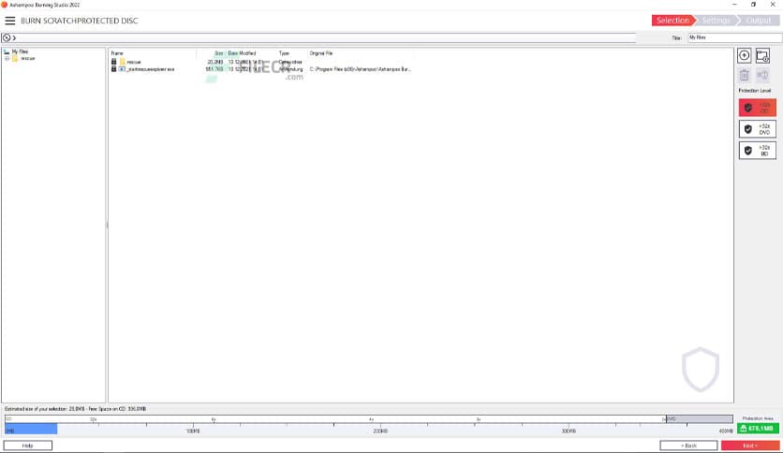Viewport: 783px width, 453px height.
Task: Select CD protection level button
Action: (757, 108)
